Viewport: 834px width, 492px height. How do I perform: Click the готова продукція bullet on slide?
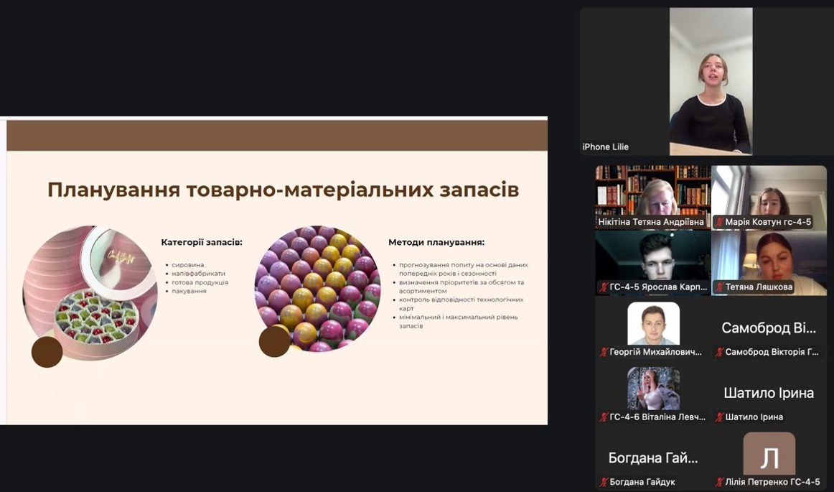pyautogui.click(x=200, y=282)
